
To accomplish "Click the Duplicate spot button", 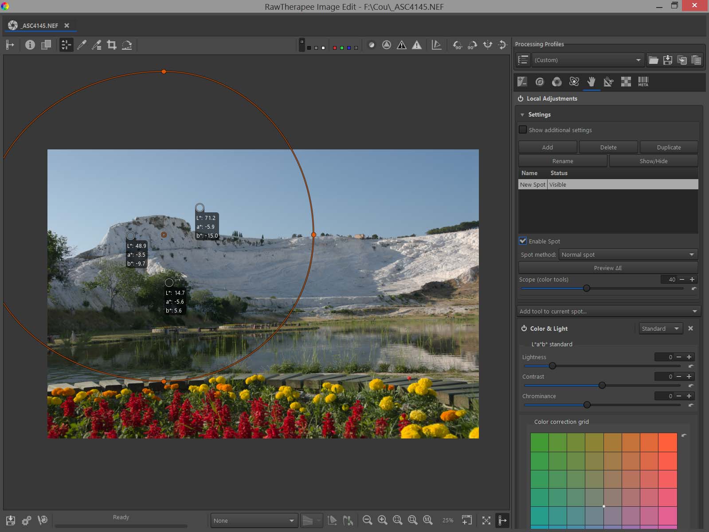I will point(669,147).
